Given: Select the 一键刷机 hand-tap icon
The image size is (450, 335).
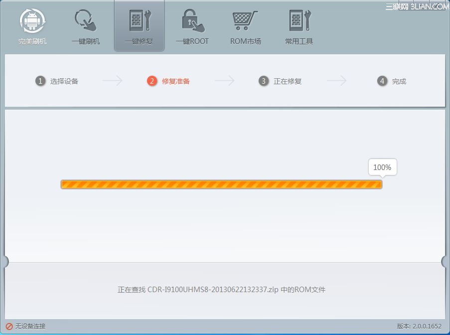Looking at the screenshot, I should pos(86,20).
